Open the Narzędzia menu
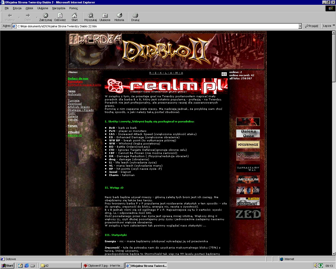Image resolution: width=336 pixels, height=269 pixels. [59, 8]
